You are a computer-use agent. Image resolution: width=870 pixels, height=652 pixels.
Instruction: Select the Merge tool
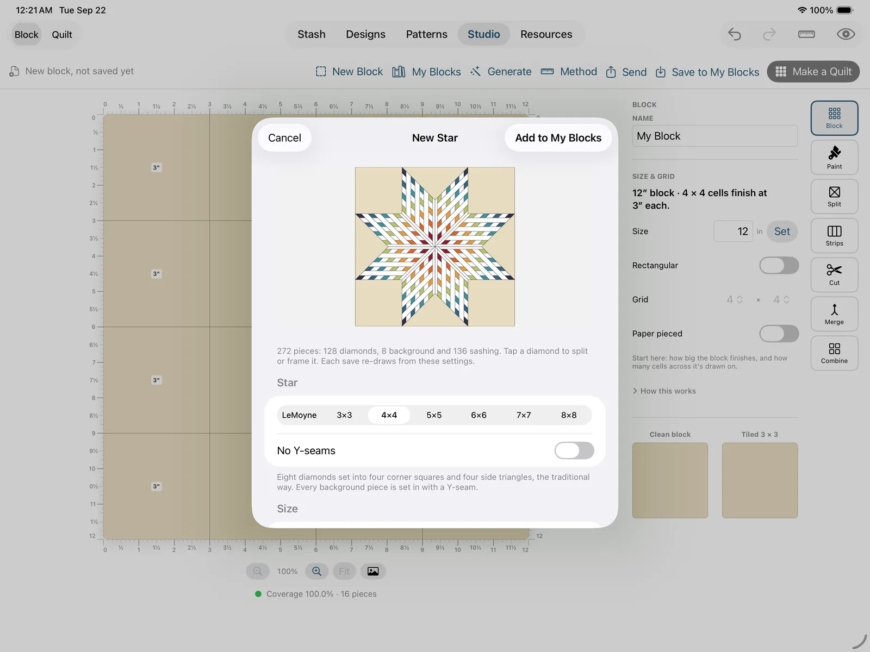834,314
